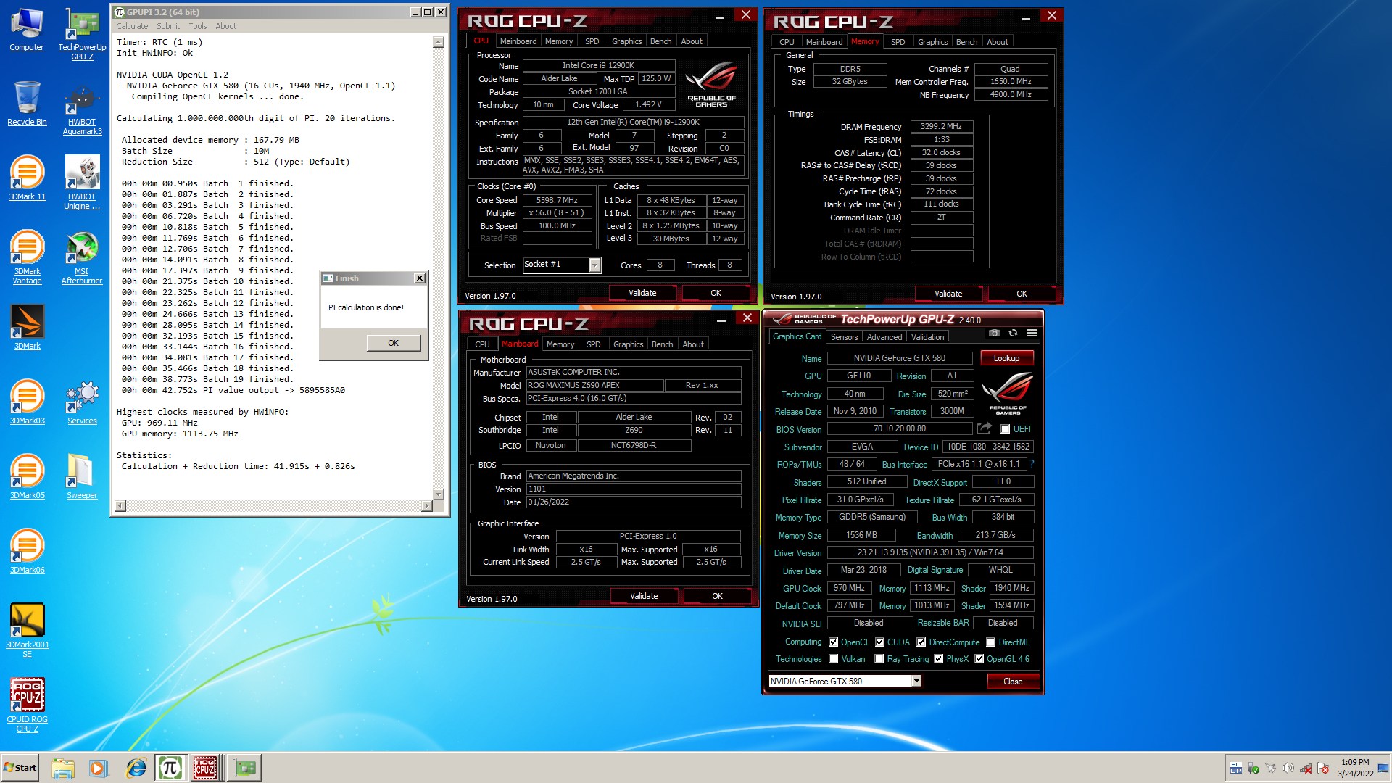The image size is (1392, 783).
Task: Open Windows Explorer from taskbar
Action: tap(63, 768)
